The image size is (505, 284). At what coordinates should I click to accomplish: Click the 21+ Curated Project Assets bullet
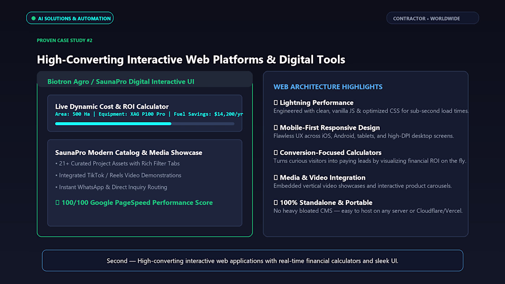117,163
